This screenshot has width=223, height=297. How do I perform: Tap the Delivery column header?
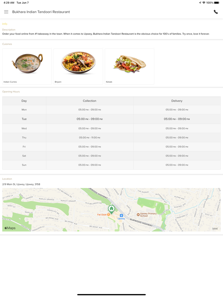click(177, 101)
